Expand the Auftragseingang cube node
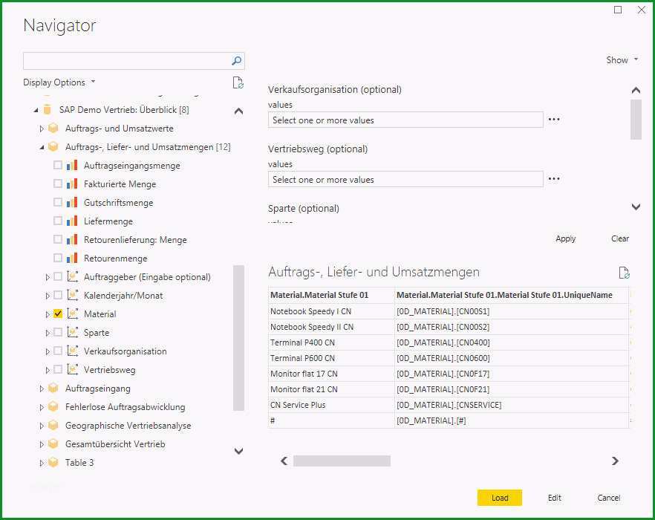Viewport: 655px width, 520px height. 42,389
